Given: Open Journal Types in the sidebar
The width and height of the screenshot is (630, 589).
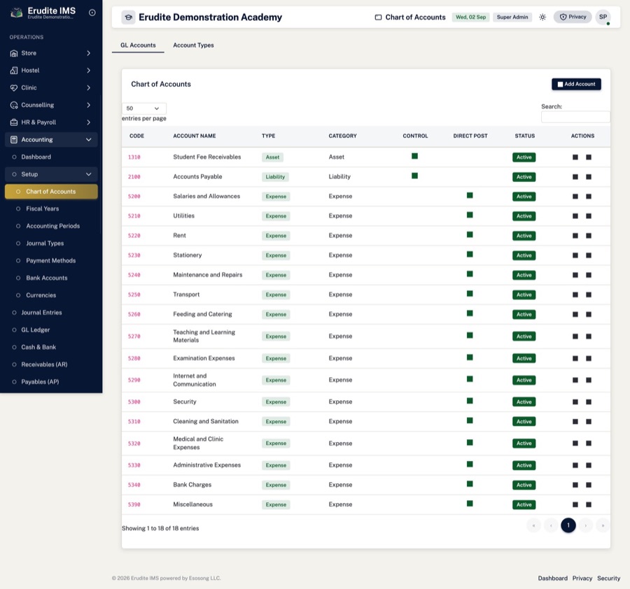Looking at the screenshot, I should (45, 243).
